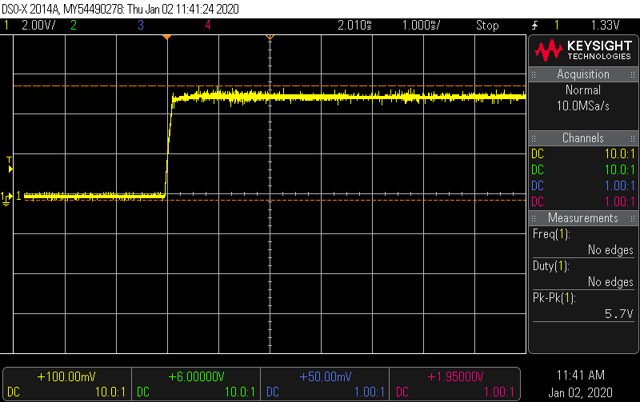Click the +100.00mV channel 1 offset
This screenshot has width=640, height=402.
(66, 376)
